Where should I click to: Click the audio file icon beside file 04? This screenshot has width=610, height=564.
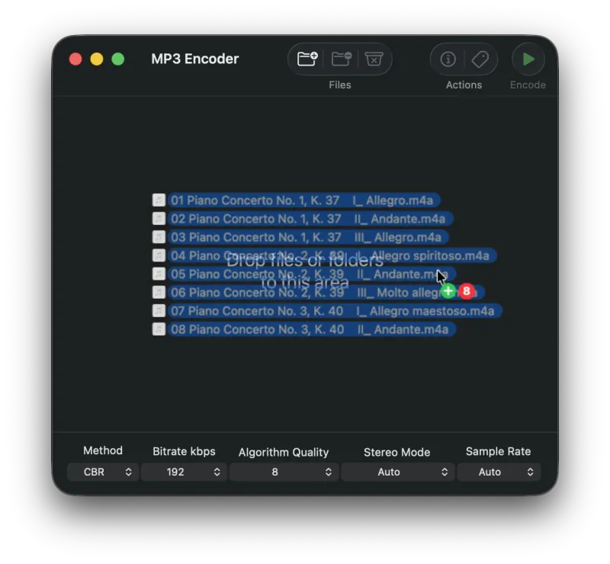point(159,255)
